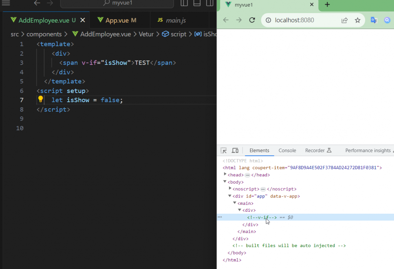Image resolution: width=394 pixels, height=269 pixels.
Task: Go back in VS Code editor history
Action: (37, 3)
